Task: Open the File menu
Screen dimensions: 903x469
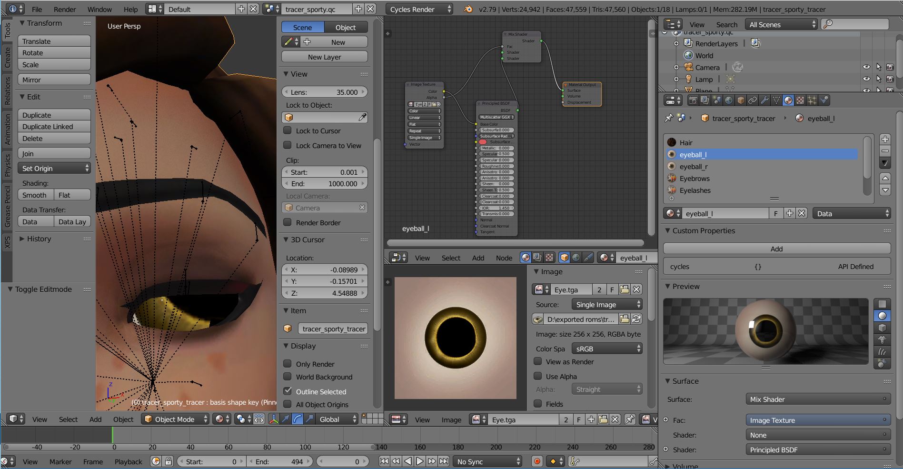Action: pos(37,9)
